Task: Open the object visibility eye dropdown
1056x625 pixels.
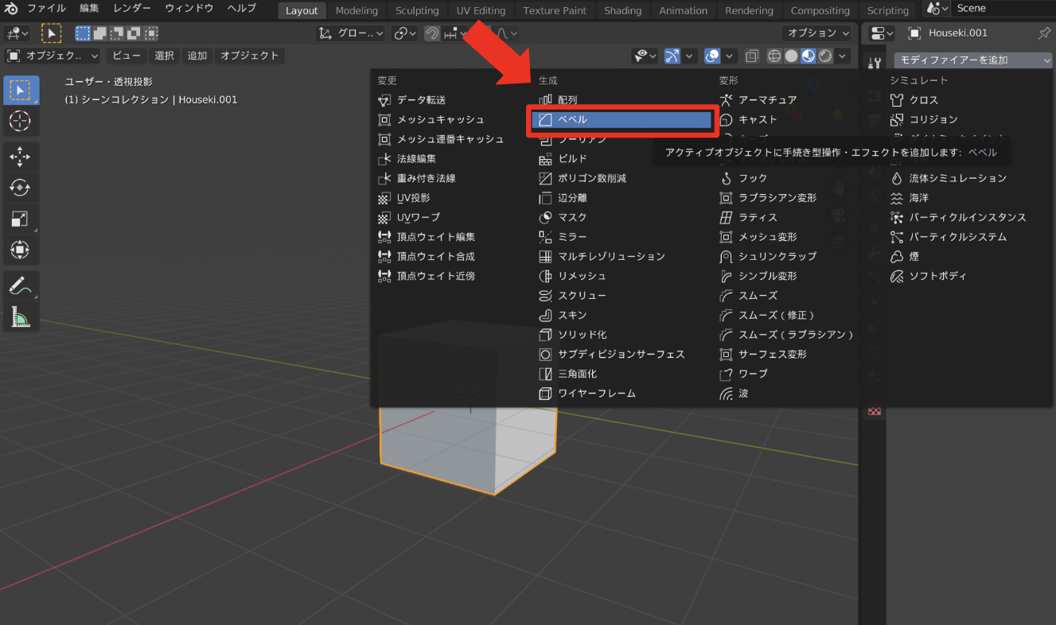Action: coord(645,56)
